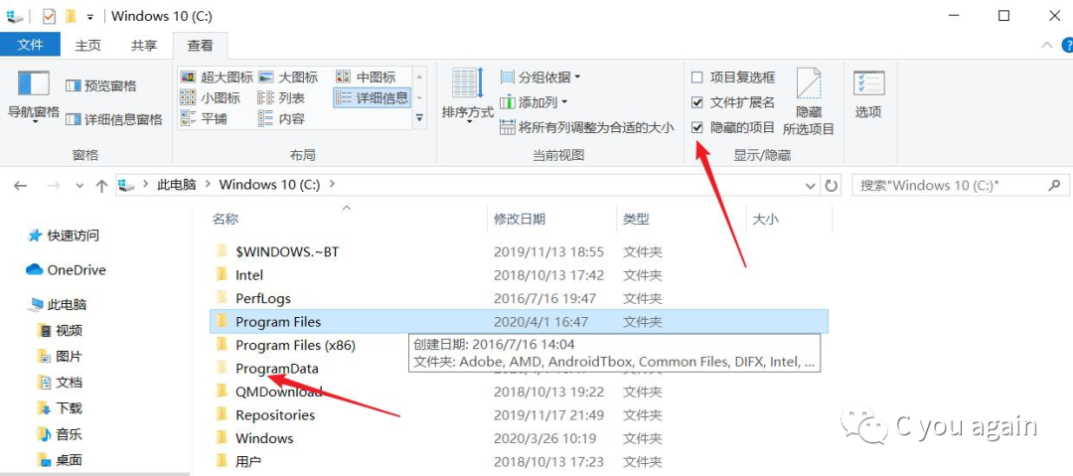Open the recent locations dropdown arrow

(80, 186)
